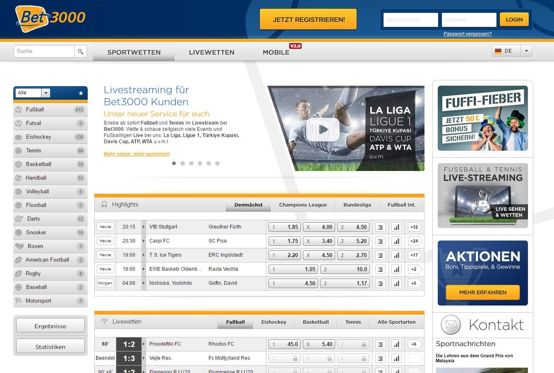Click the Passwort input field

pos(469,20)
